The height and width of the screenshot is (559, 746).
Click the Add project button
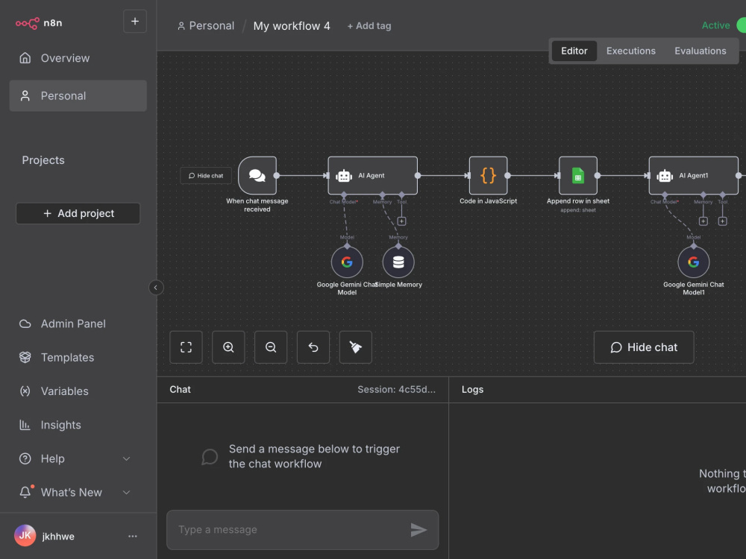coord(78,213)
